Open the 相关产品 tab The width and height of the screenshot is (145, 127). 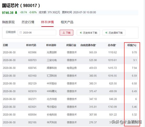coord(67,22)
